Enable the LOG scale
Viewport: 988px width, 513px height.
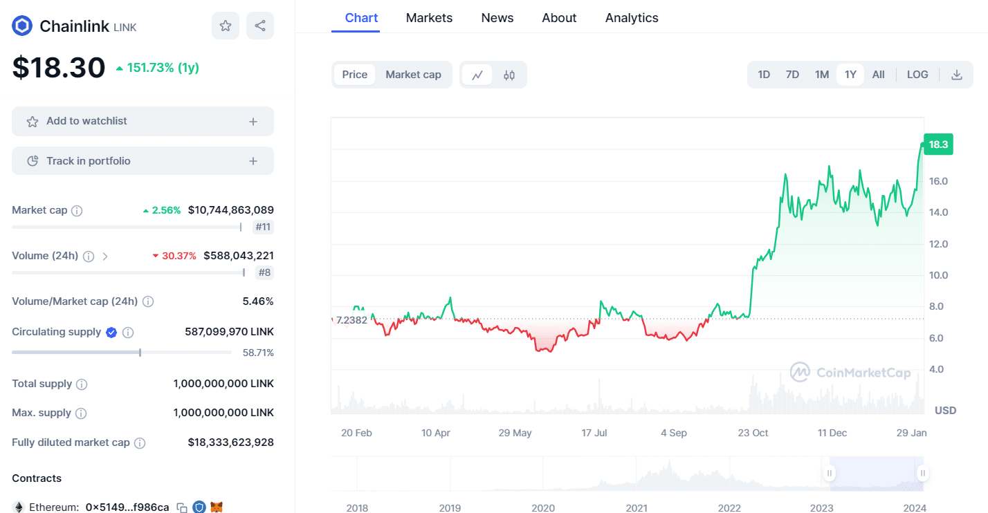coord(917,74)
